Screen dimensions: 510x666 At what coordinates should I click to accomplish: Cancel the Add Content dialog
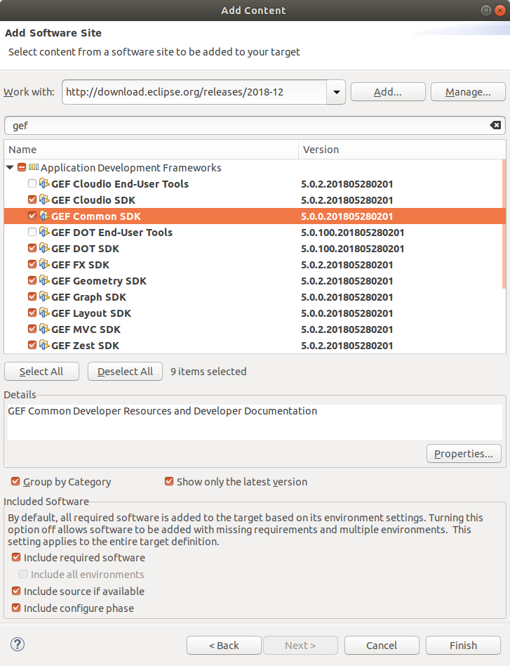point(382,645)
